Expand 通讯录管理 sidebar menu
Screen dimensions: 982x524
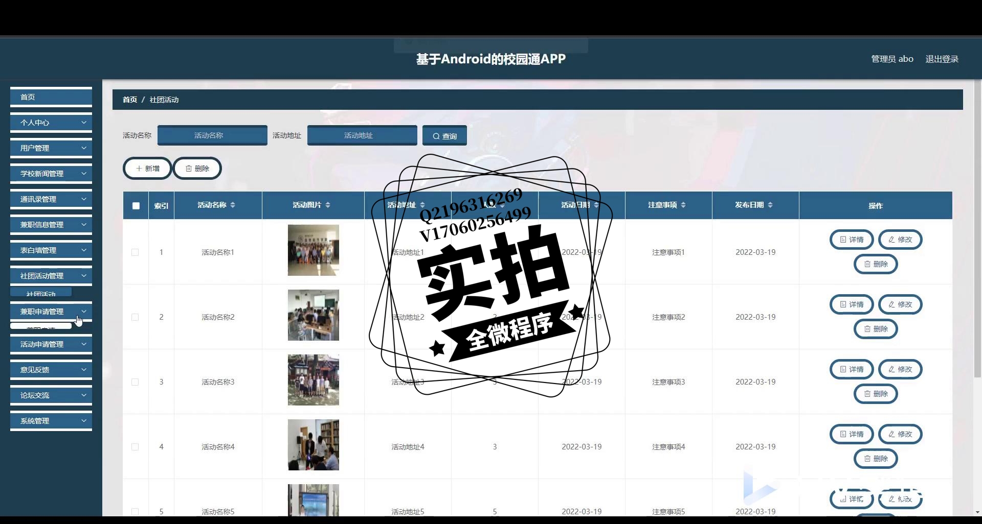[x=51, y=199]
